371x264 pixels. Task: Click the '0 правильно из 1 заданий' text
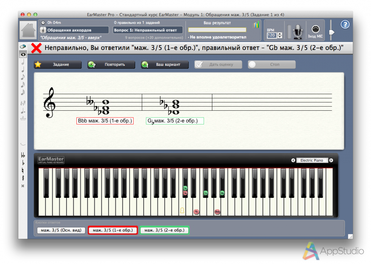[x=137, y=23]
